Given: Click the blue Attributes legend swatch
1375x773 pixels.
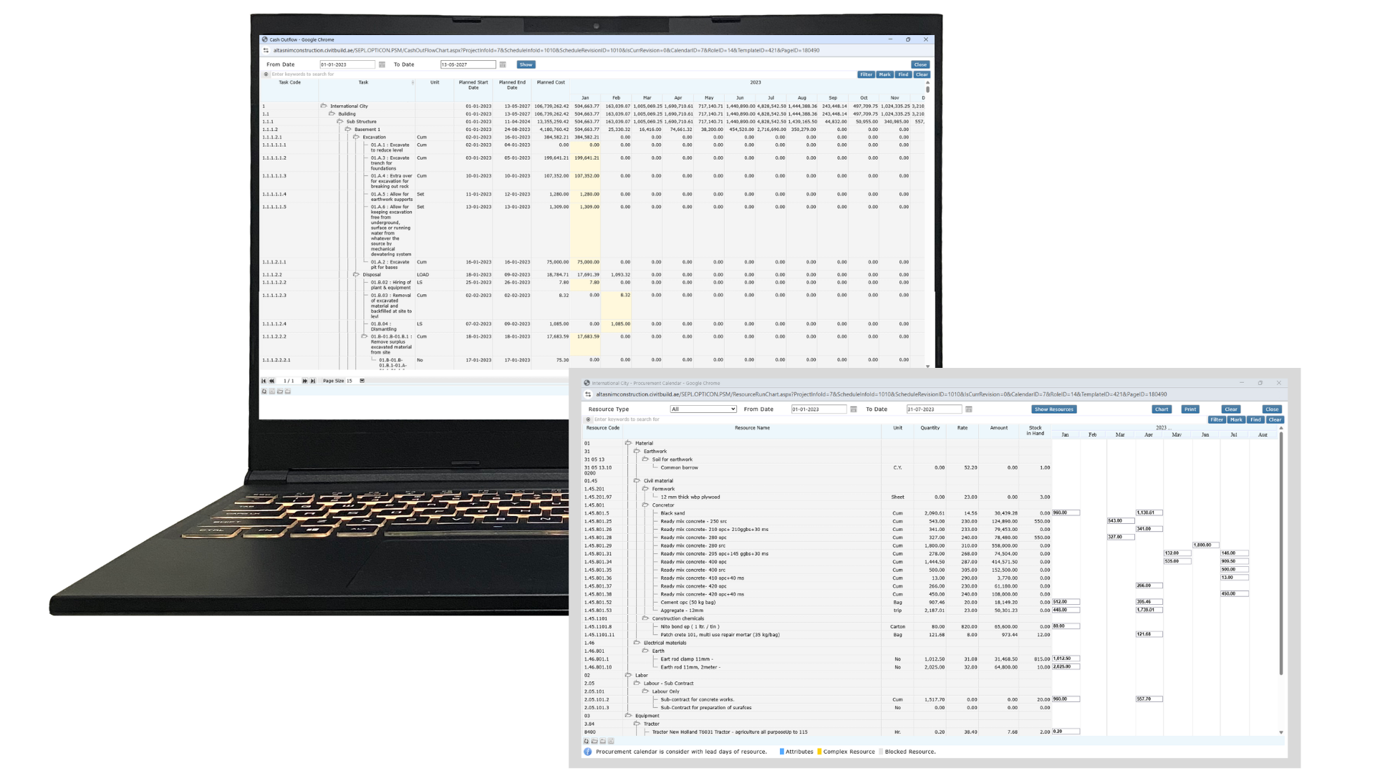Looking at the screenshot, I should (782, 752).
